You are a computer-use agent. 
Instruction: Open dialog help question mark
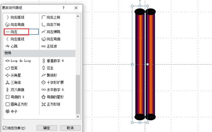click(63, 8)
